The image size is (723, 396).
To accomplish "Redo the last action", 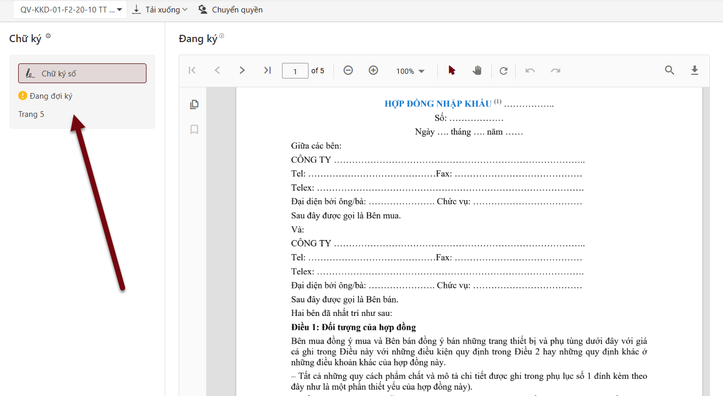I will point(555,70).
